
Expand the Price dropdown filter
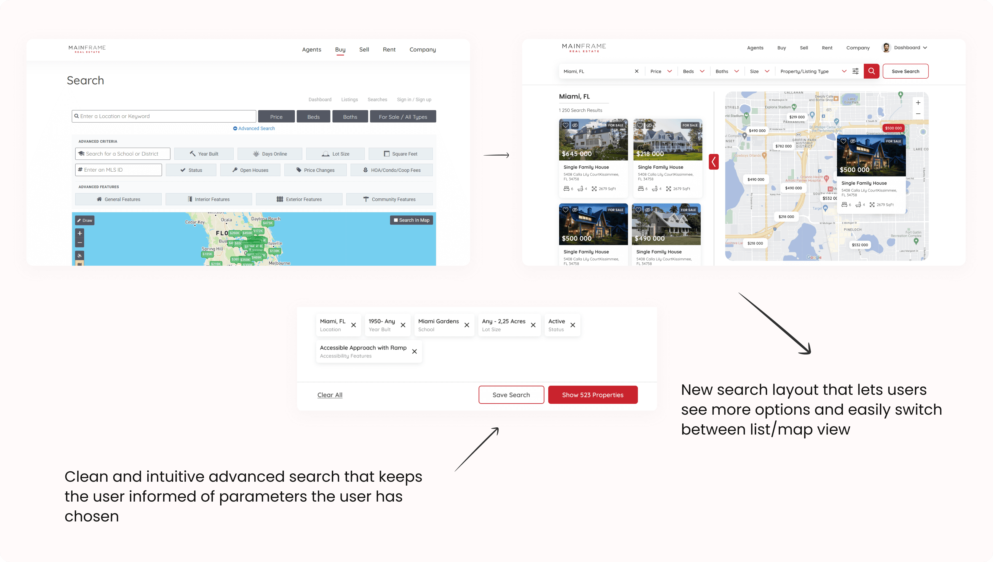661,71
